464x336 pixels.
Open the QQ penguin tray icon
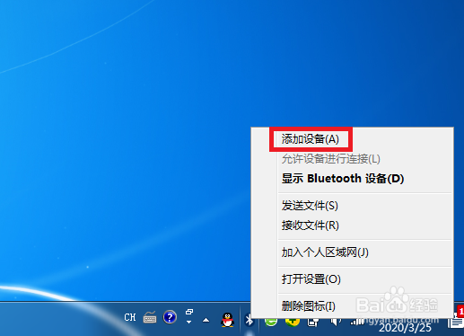(227, 320)
